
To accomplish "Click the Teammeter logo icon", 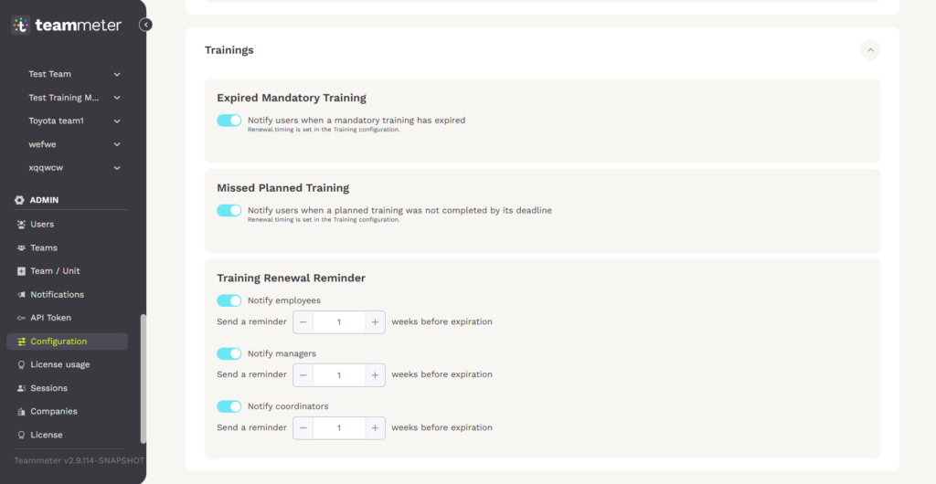I will [21, 26].
